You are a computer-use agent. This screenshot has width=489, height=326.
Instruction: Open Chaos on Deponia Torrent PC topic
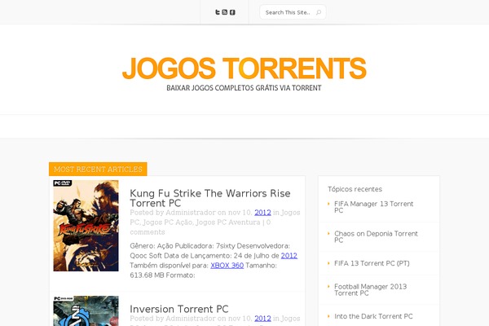tap(376, 237)
